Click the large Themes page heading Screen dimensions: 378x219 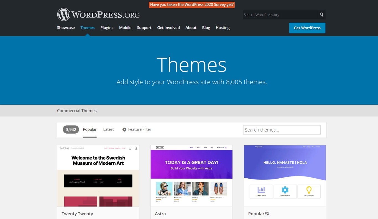click(191, 65)
